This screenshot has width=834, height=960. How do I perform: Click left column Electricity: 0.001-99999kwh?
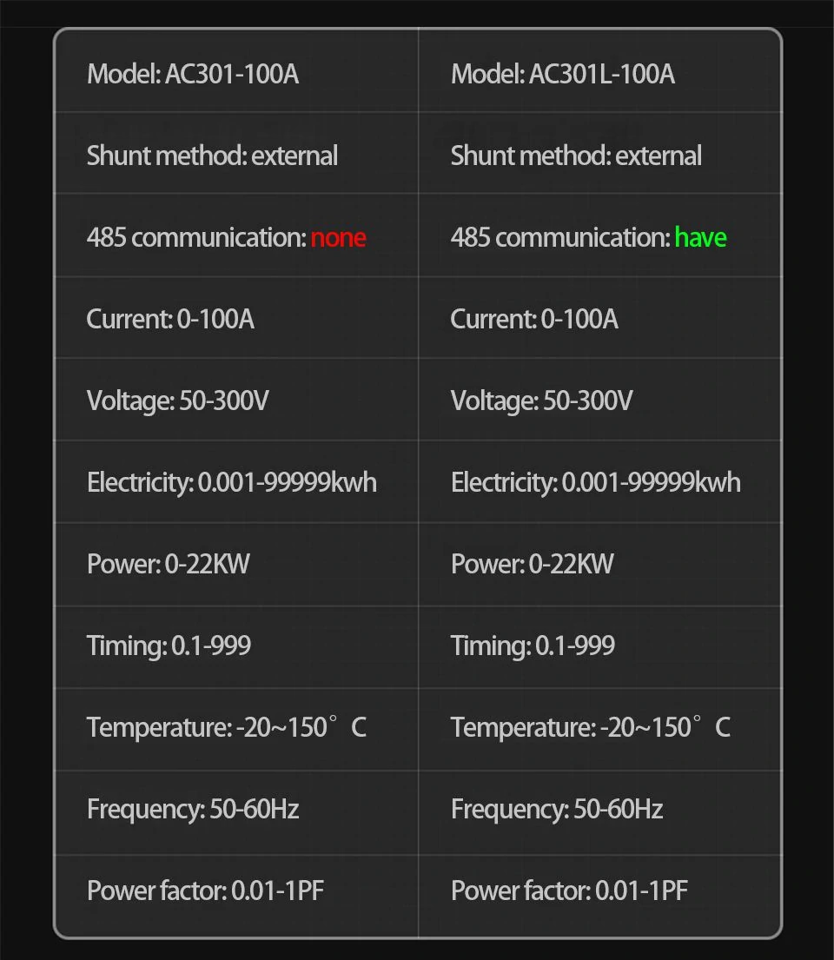click(x=232, y=483)
